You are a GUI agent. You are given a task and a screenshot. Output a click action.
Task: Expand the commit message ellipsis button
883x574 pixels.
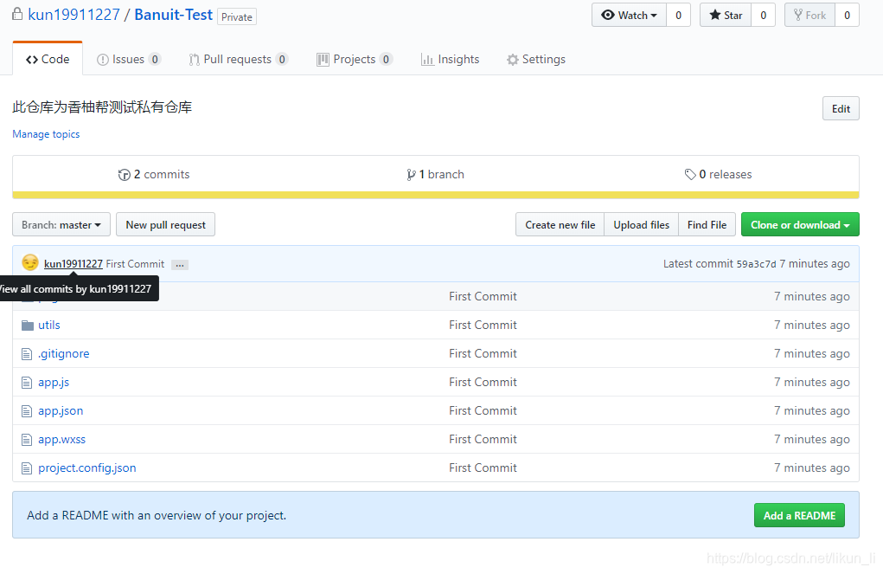pyautogui.click(x=180, y=264)
